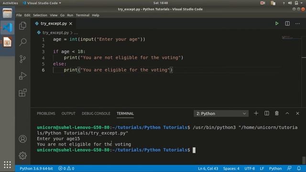Open the View menu
This screenshot has height=172, width=306.
54,15
